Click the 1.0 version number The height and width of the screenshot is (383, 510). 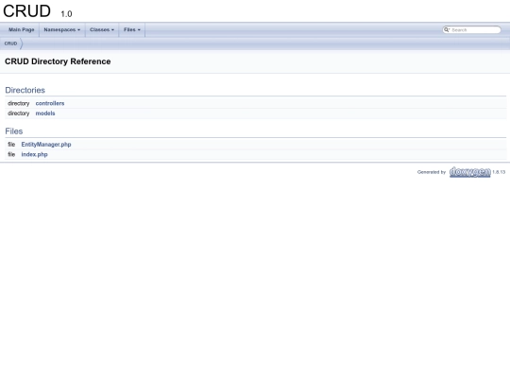(66, 14)
